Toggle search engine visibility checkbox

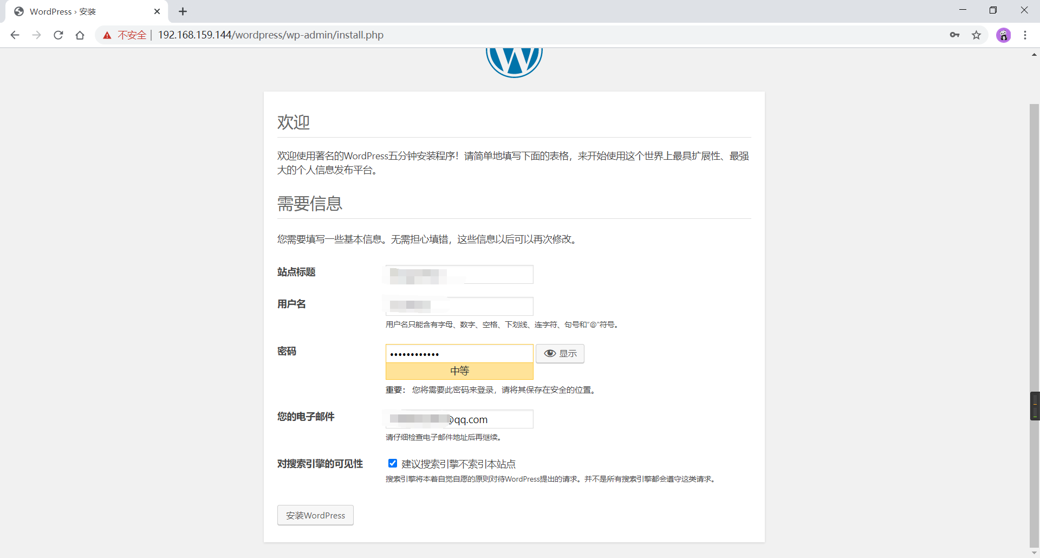coord(392,463)
